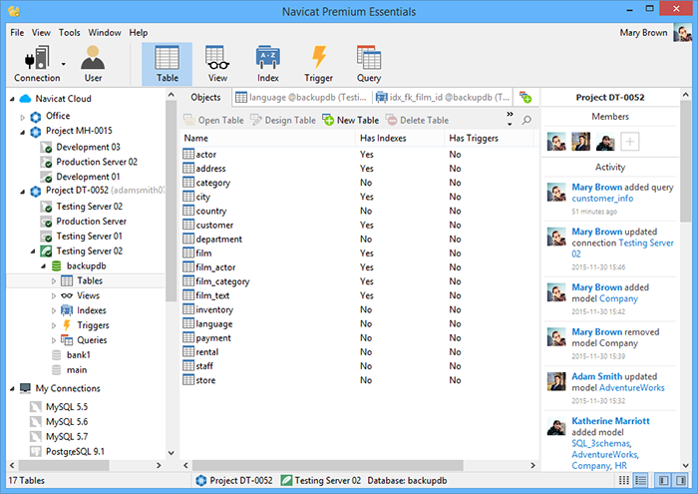Select the actor table row
Image resolution: width=698 pixels, height=494 pixels.
(359, 154)
